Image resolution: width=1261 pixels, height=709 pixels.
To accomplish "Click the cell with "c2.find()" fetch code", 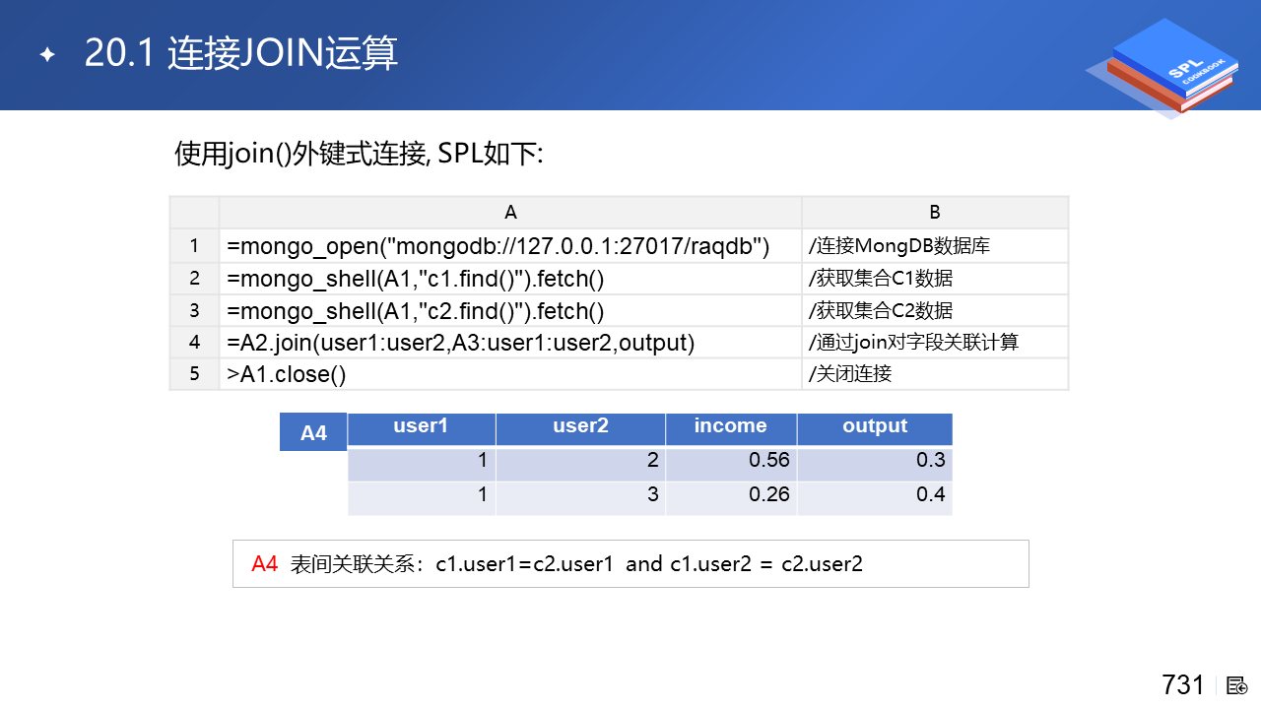I will (x=510, y=310).
